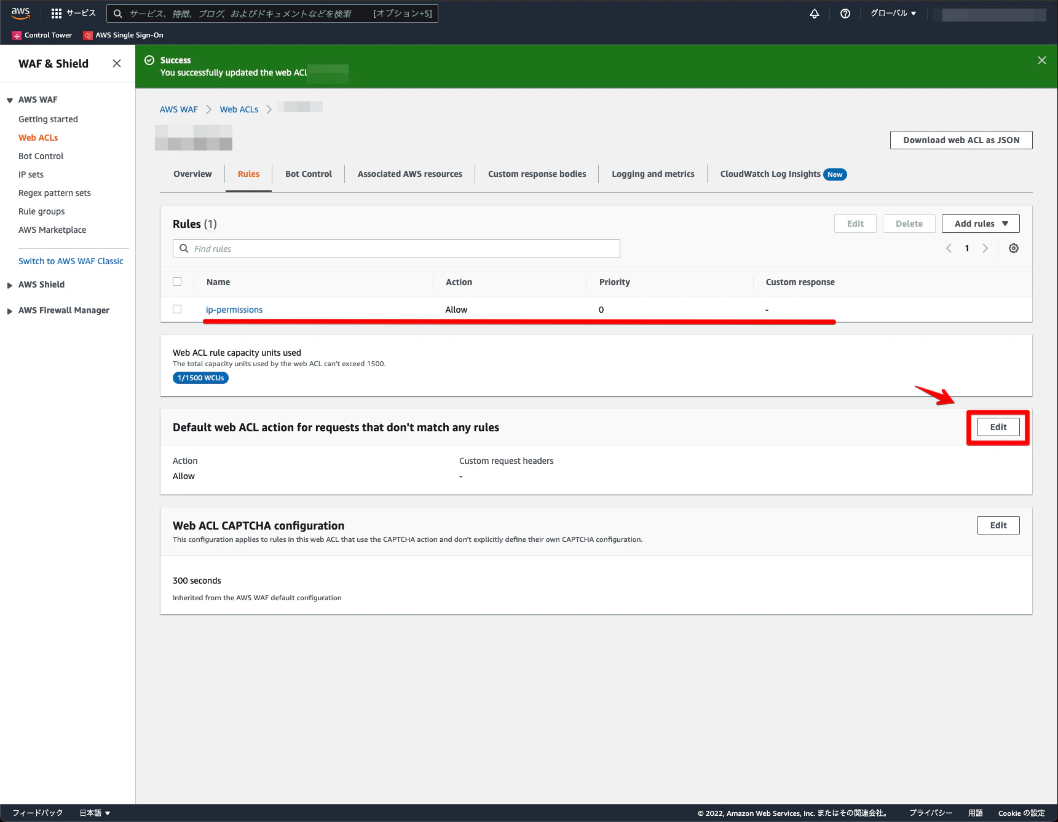Sort rules by Name column header
The height and width of the screenshot is (822, 1058).
pyautogui.click(x=218, y=282)
